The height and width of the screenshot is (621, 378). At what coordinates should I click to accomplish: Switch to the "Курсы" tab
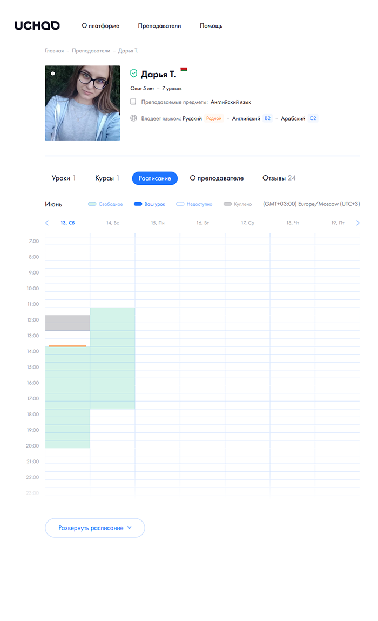click(x=107, y=178)
